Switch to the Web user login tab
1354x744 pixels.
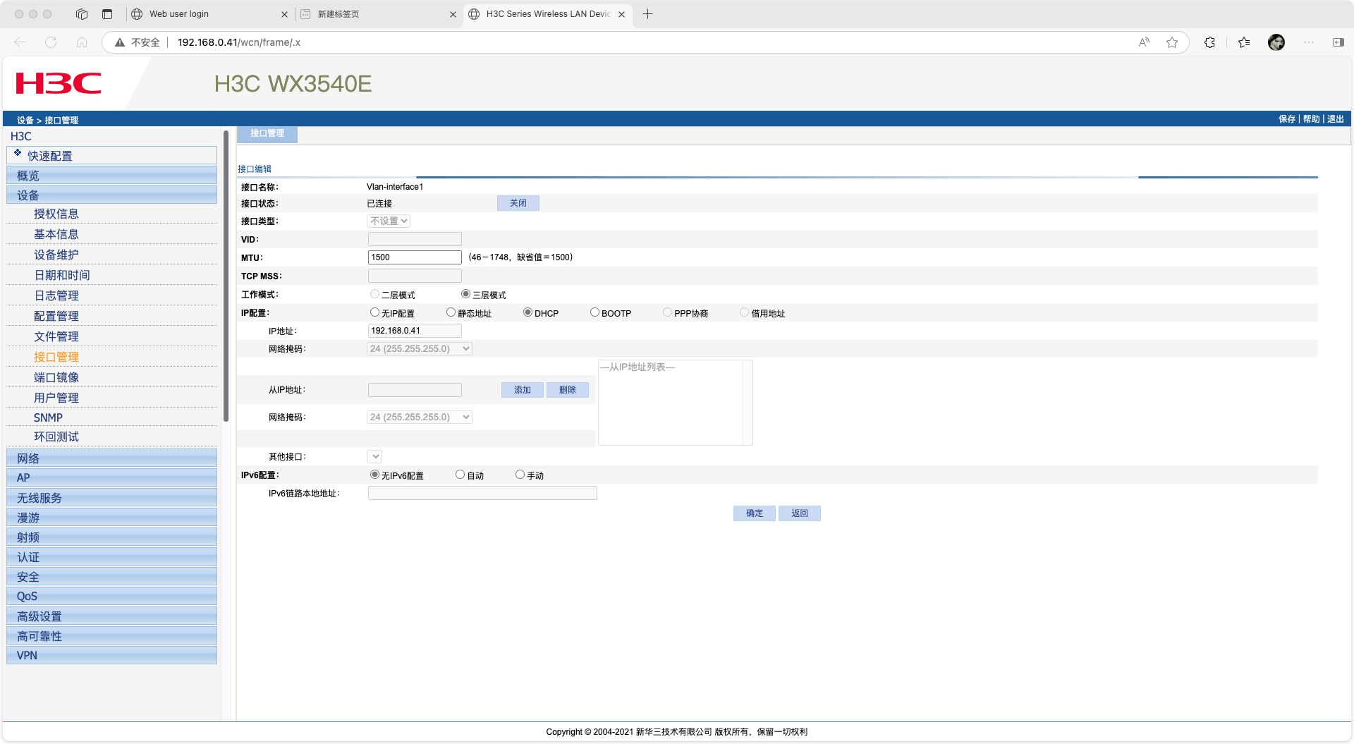[209, 14]
